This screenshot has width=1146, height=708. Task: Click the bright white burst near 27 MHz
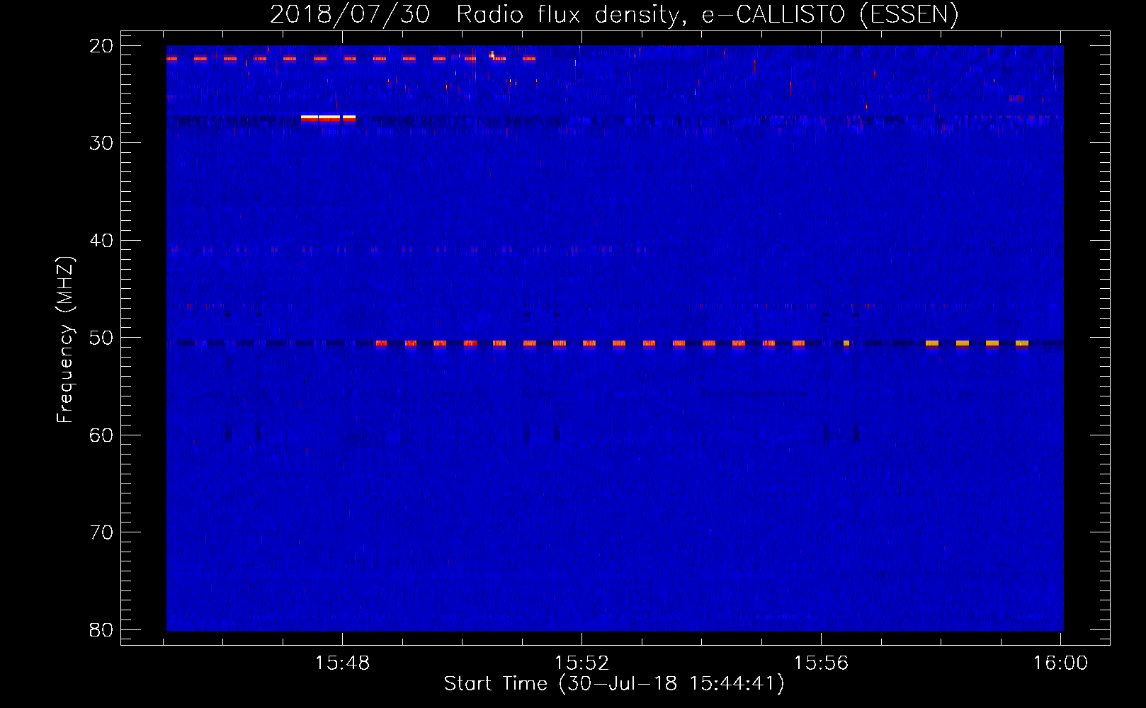[x=328, y=118]
